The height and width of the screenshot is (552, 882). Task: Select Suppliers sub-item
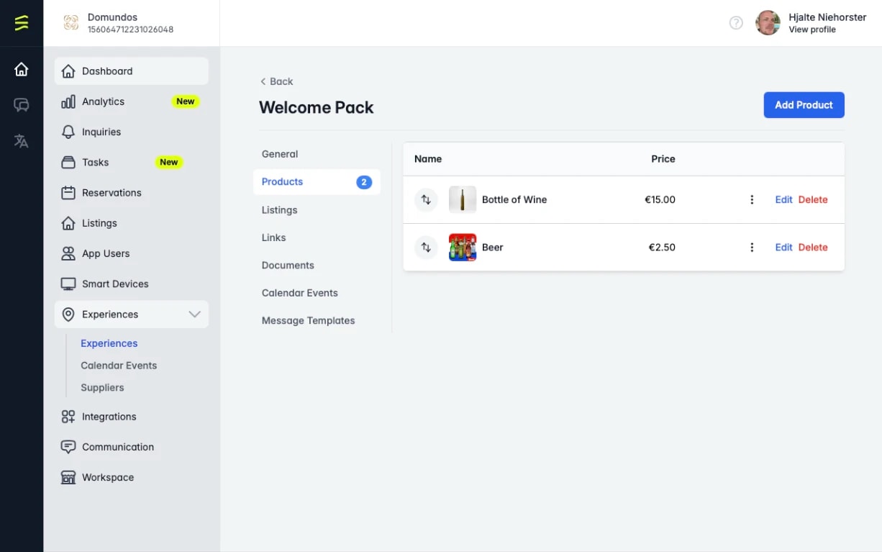pos(102,388)
